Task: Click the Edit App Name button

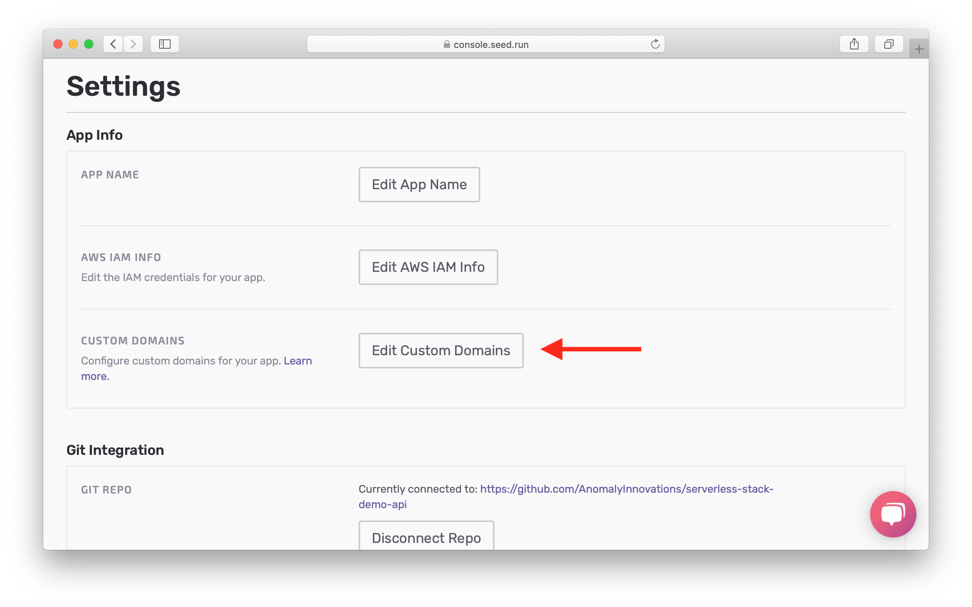Action: click(419, 185)
